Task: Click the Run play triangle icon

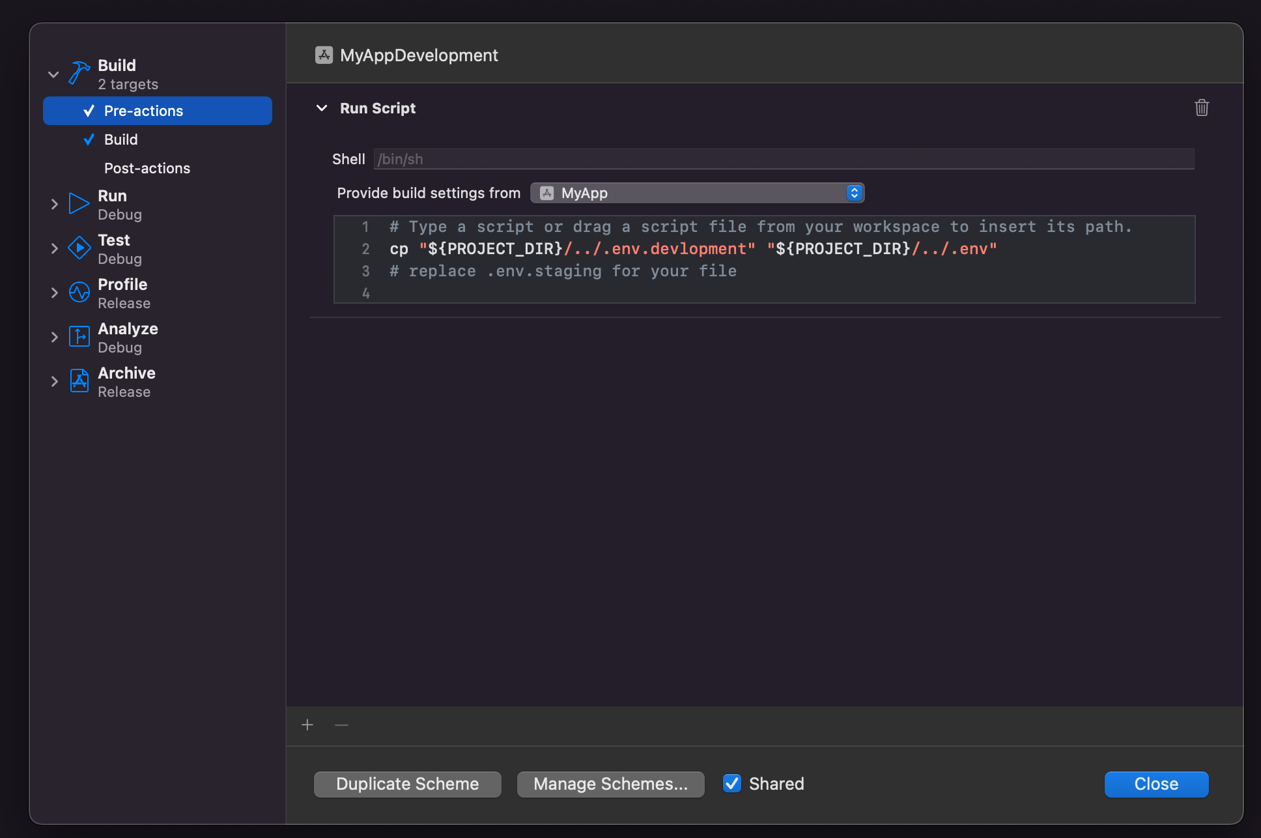Action: [79, 204]
